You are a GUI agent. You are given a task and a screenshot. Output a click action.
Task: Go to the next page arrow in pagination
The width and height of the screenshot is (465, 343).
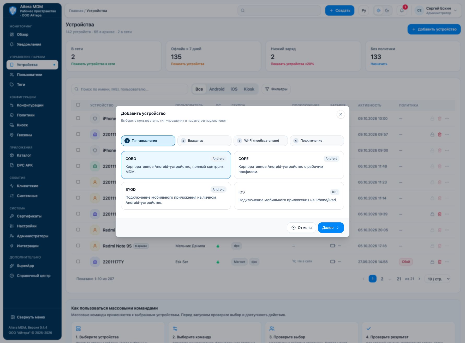(419, 279)
